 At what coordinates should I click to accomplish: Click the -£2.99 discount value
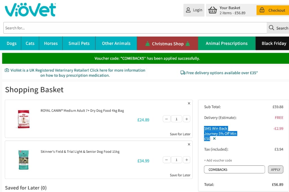(x=278, y=128)
